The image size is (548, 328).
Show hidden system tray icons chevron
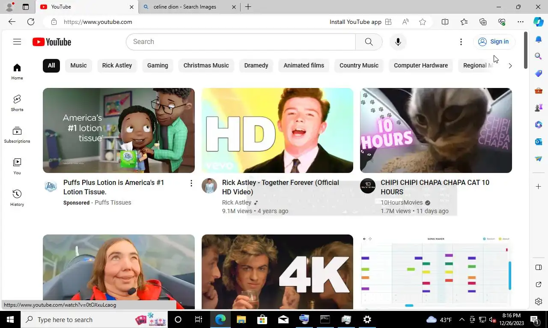pyautogui.click(x=462, y=319)
